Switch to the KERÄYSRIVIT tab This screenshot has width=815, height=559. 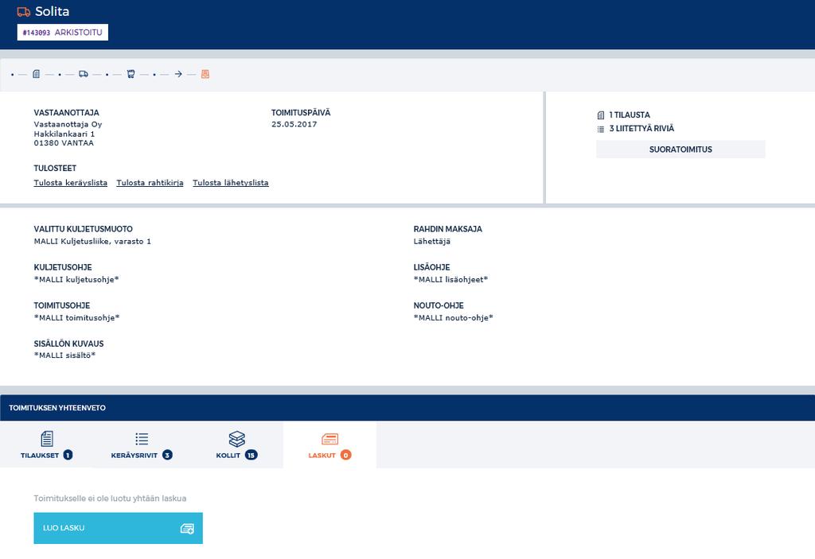tap(142, 445)
